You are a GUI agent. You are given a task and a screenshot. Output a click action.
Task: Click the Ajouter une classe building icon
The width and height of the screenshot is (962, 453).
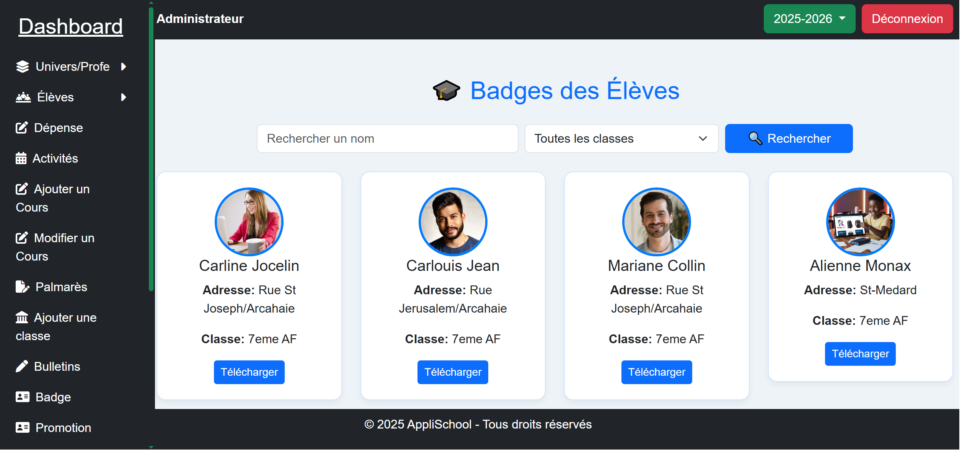pos(22,317)
